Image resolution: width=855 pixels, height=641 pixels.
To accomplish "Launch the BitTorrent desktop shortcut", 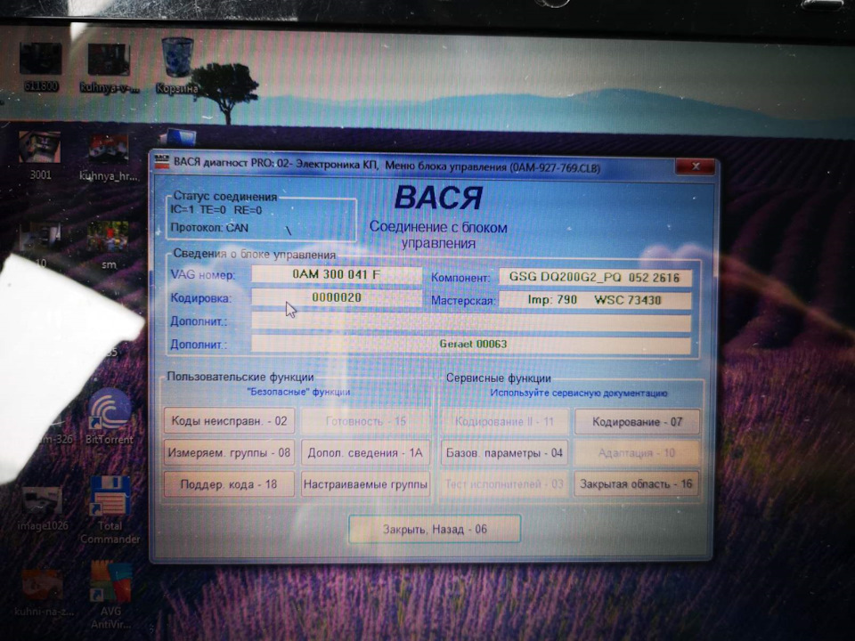I will click(110, 411).
